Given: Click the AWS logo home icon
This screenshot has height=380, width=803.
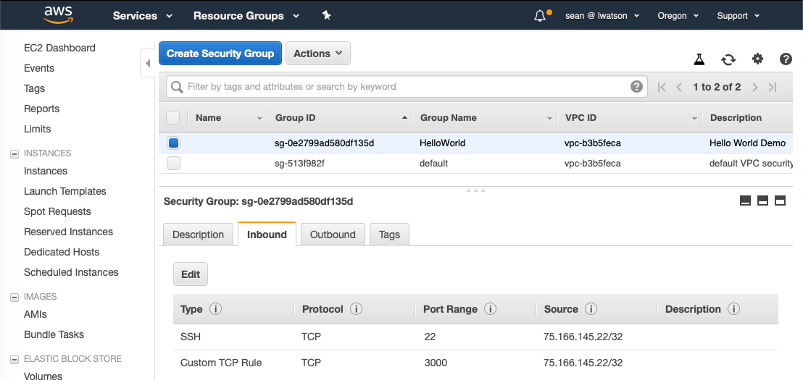Looking at the screenshot, I should 58,14.
